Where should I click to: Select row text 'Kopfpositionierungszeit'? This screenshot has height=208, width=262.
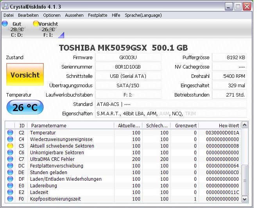(55, 199)
